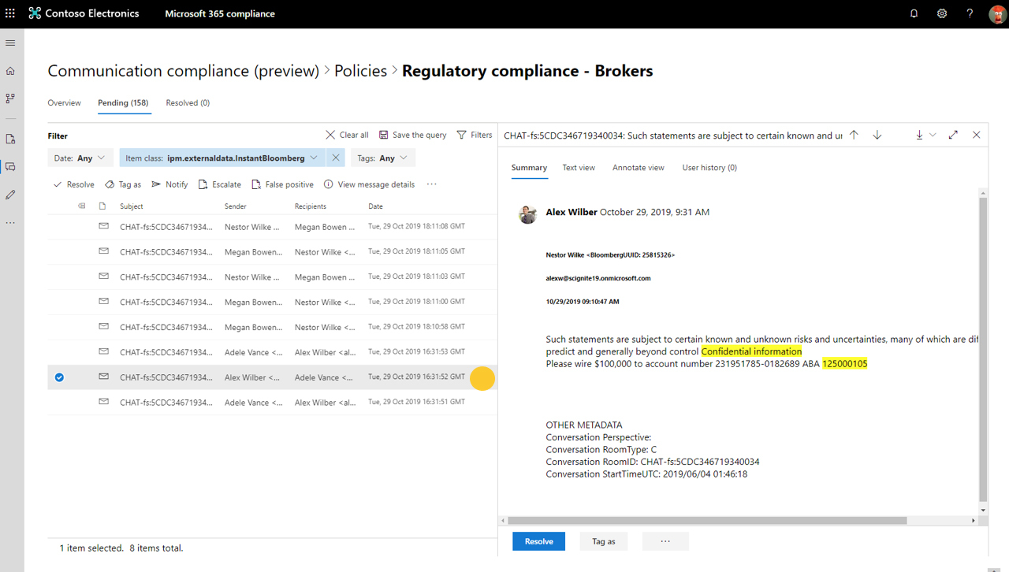This screenshot has height=572, width=1009.
Task: Open the Text view tab
Action: 579,168
